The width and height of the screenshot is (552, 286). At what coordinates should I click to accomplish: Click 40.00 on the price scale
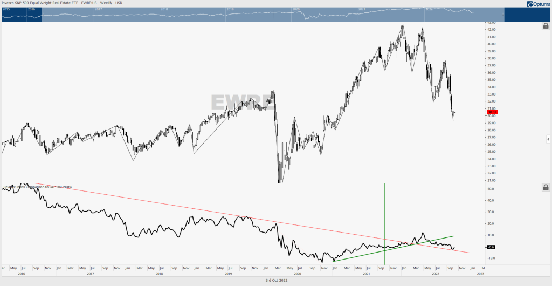[x=492, y=44]
